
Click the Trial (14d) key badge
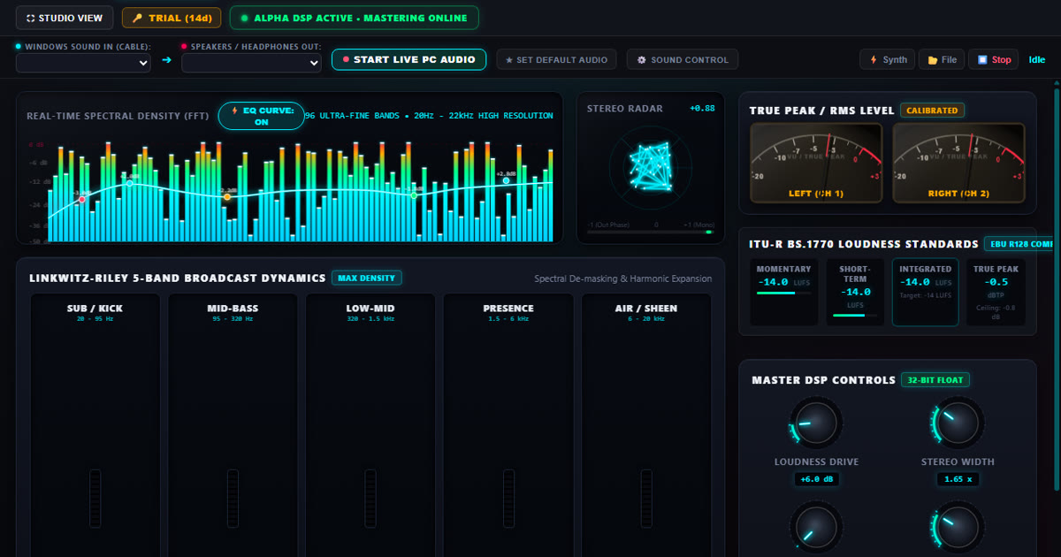172,18
